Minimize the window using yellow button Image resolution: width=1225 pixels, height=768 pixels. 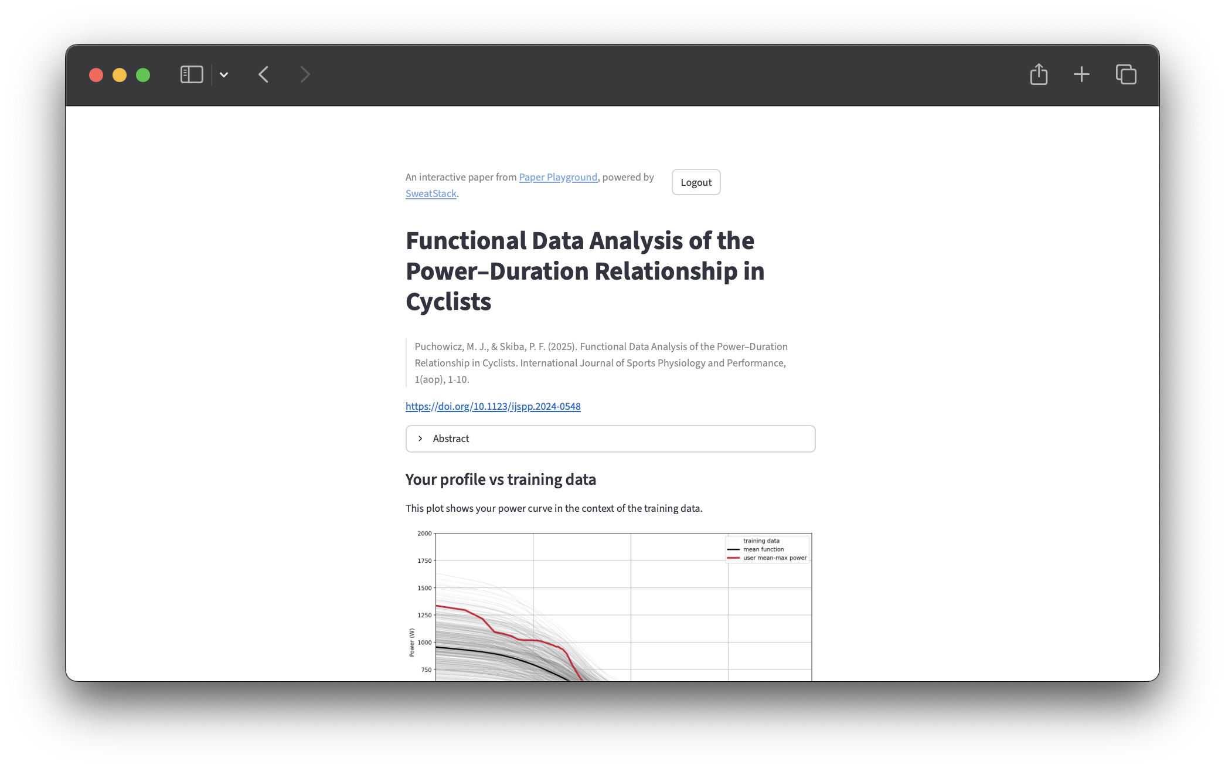[120, 75]
